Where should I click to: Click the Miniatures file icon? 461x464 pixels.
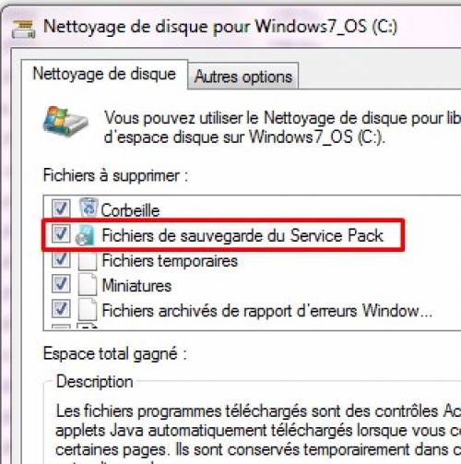pyautogui.click(x=88, y=285)
